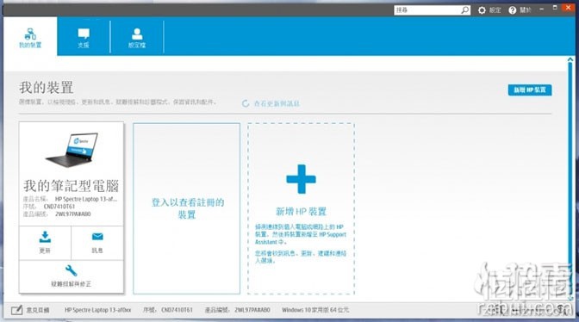579x322 pixels.
Task: Click status bar text HP Spectre Laptop 13-af0xx
Action: 98,310
